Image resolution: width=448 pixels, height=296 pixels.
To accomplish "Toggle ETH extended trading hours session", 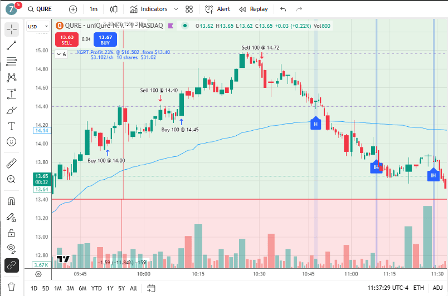I will [x=418, y=288].
